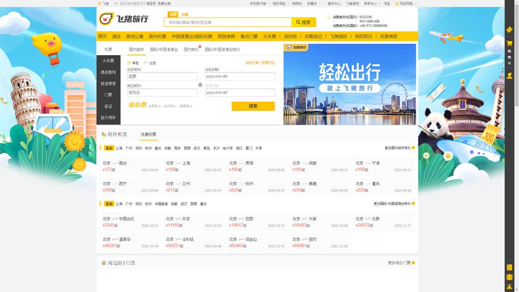Click the 飞猪 home icon at top-left

(99, 3)
